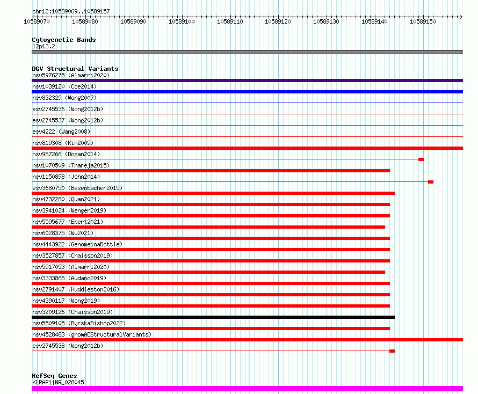This screenshot has width=478, height=394.
Task: Click the small red block of nsv957266
Action: (421, 159)
